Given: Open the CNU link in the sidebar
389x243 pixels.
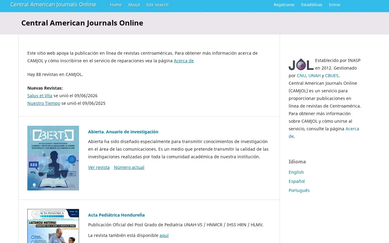Looking at the screenshot, I should pyautogui.click(x=301, y=76).
